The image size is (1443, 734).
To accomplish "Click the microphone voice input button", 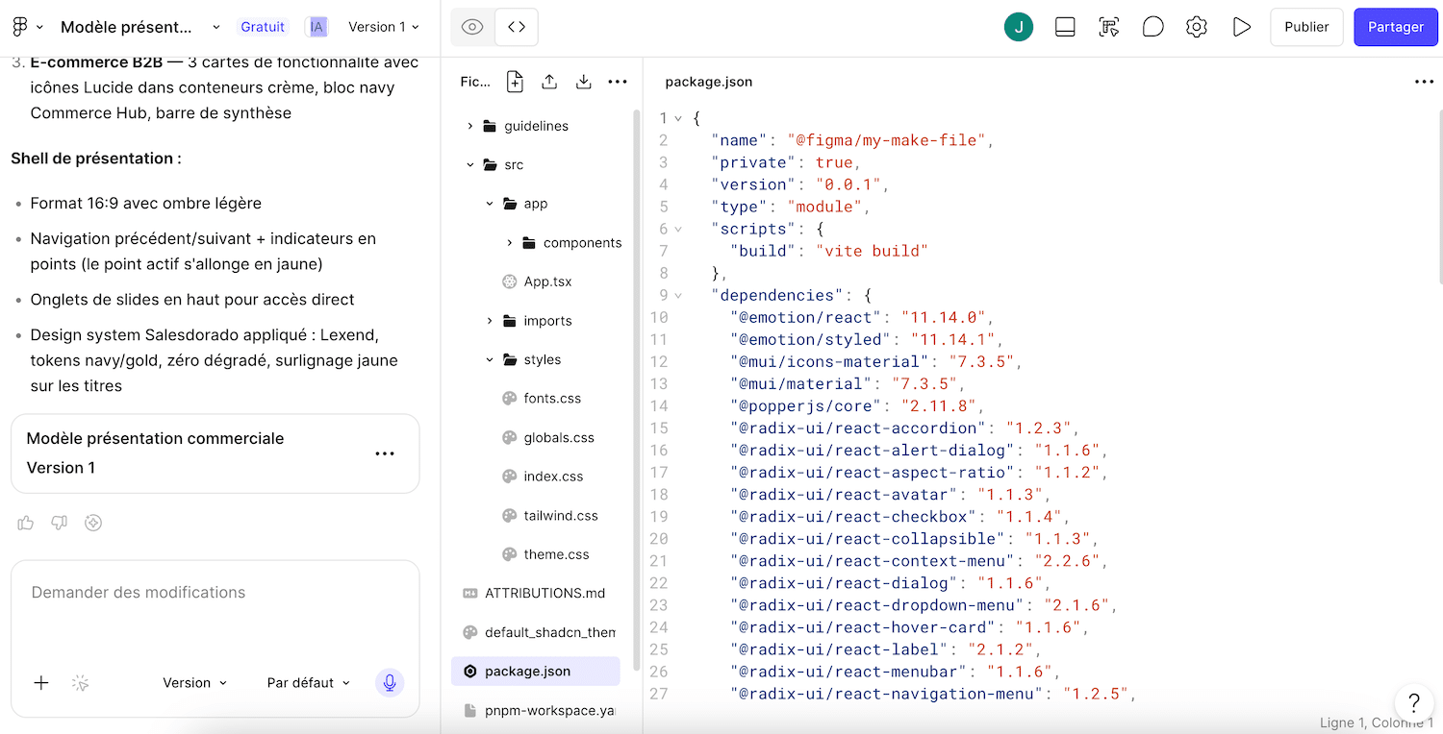I will coord(390,682).
